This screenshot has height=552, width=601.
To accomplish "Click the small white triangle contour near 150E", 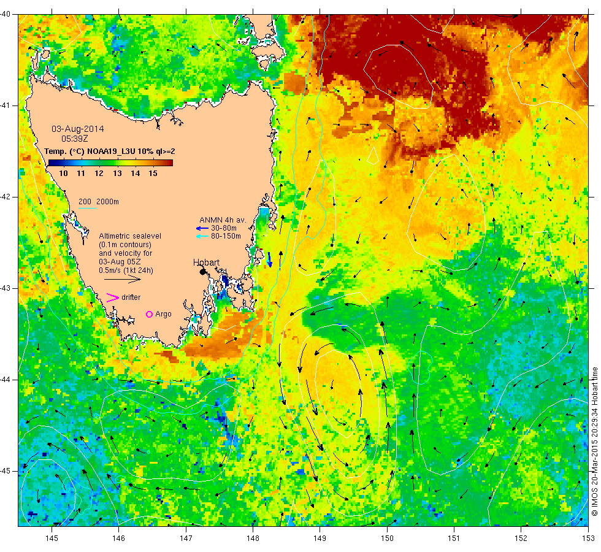I will click(x=373, y=156).
